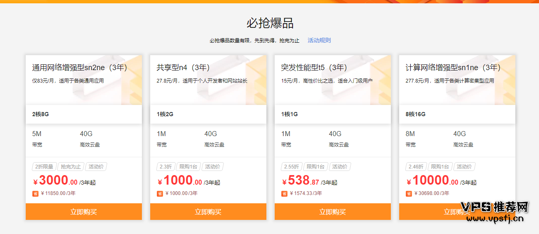The image size is (539, 234).
Task: Click the ¥3000.00 price
Action: [55, 181]
